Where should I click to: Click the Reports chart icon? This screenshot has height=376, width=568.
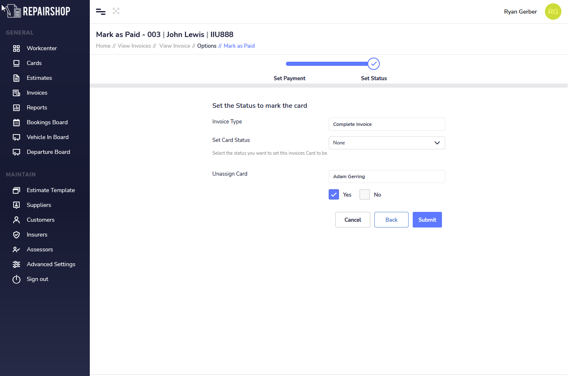point(16,108)
